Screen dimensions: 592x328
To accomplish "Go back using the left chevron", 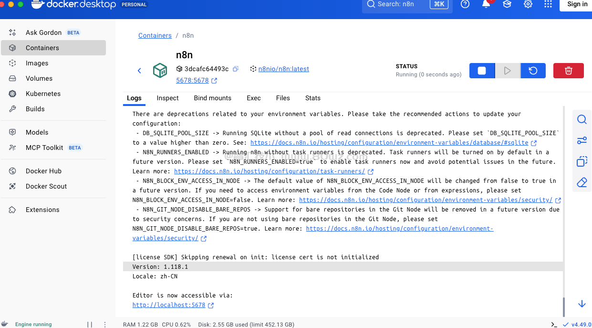I will pos(139,71).
